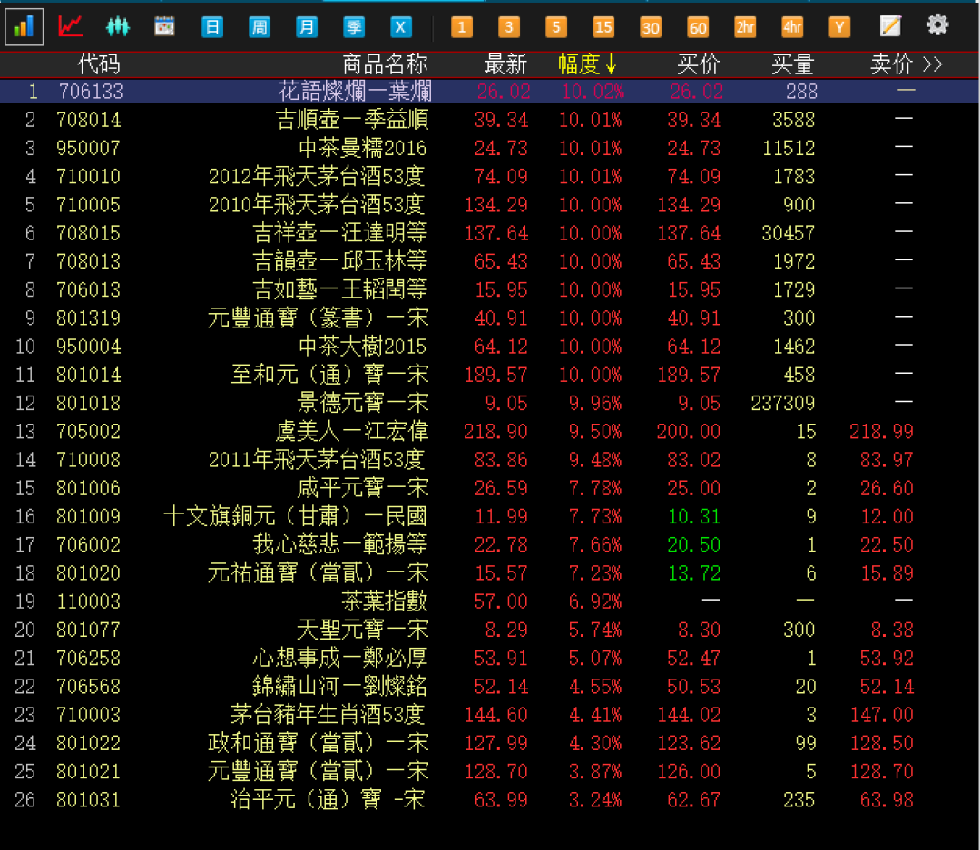The height and width of the screenshot is (850, 980).
Task: Select the 治平元（通）寶 -宋 row
Action: point(489,799)
